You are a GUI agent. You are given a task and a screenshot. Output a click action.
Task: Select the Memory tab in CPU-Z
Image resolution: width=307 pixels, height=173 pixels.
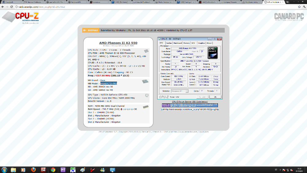(x=186, y=43)
